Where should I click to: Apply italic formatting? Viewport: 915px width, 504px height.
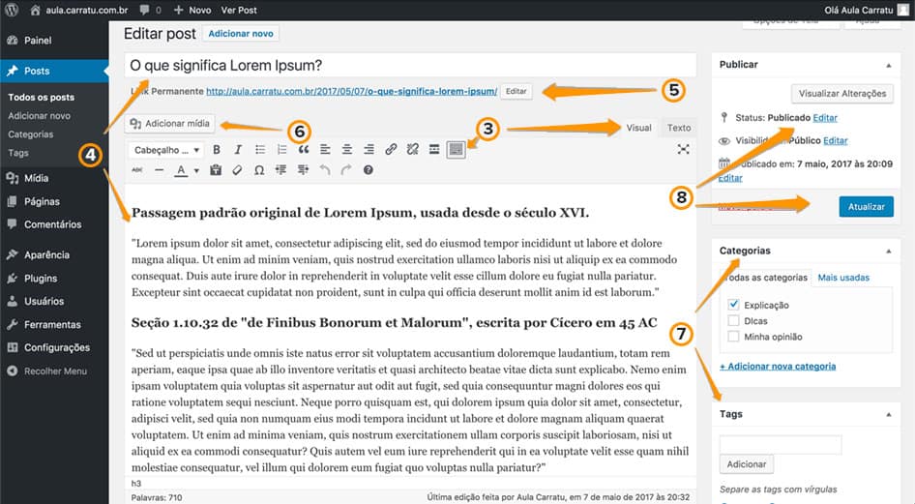tap(238, 150)
